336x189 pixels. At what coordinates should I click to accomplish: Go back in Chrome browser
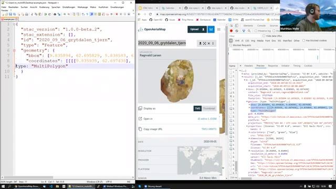click(139, 14)
